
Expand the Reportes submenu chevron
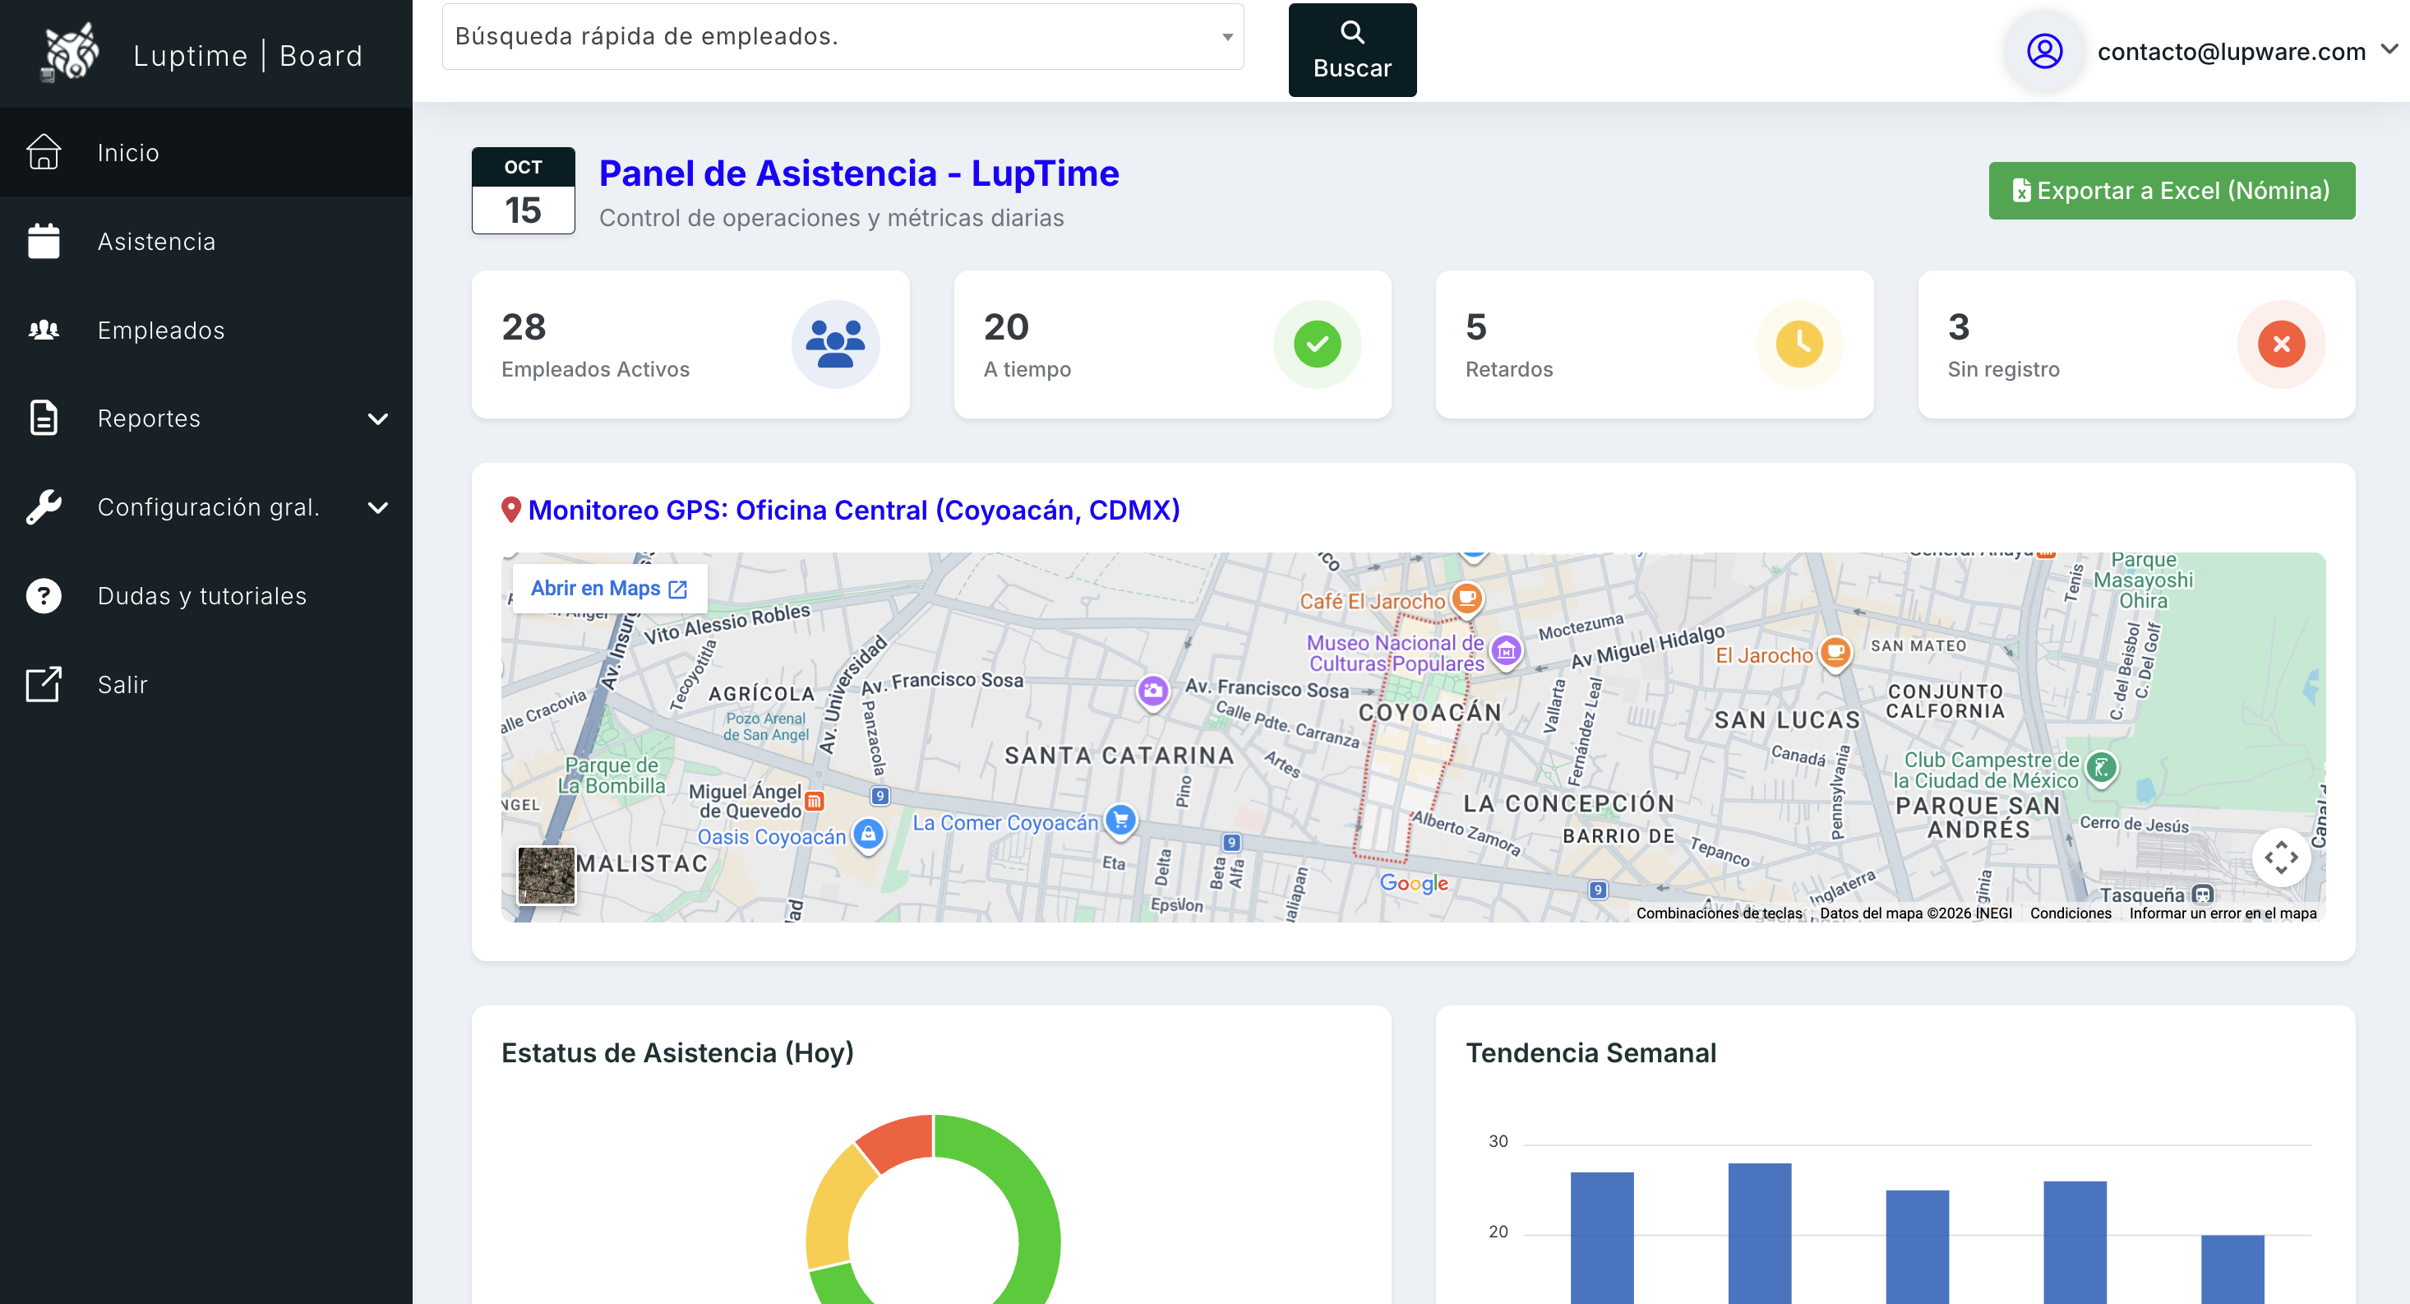pyautogui.click(x=378, y=418)
